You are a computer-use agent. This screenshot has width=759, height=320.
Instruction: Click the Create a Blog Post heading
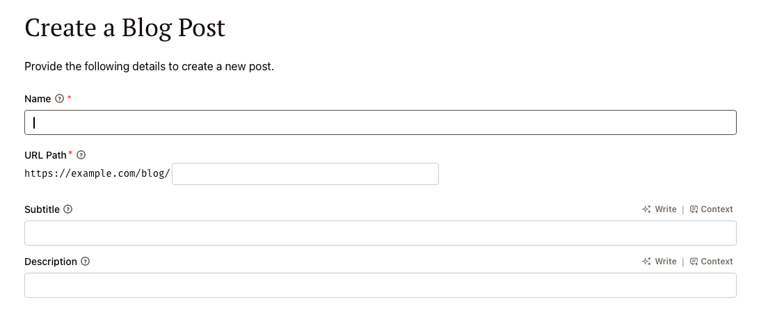click(125, 28)
